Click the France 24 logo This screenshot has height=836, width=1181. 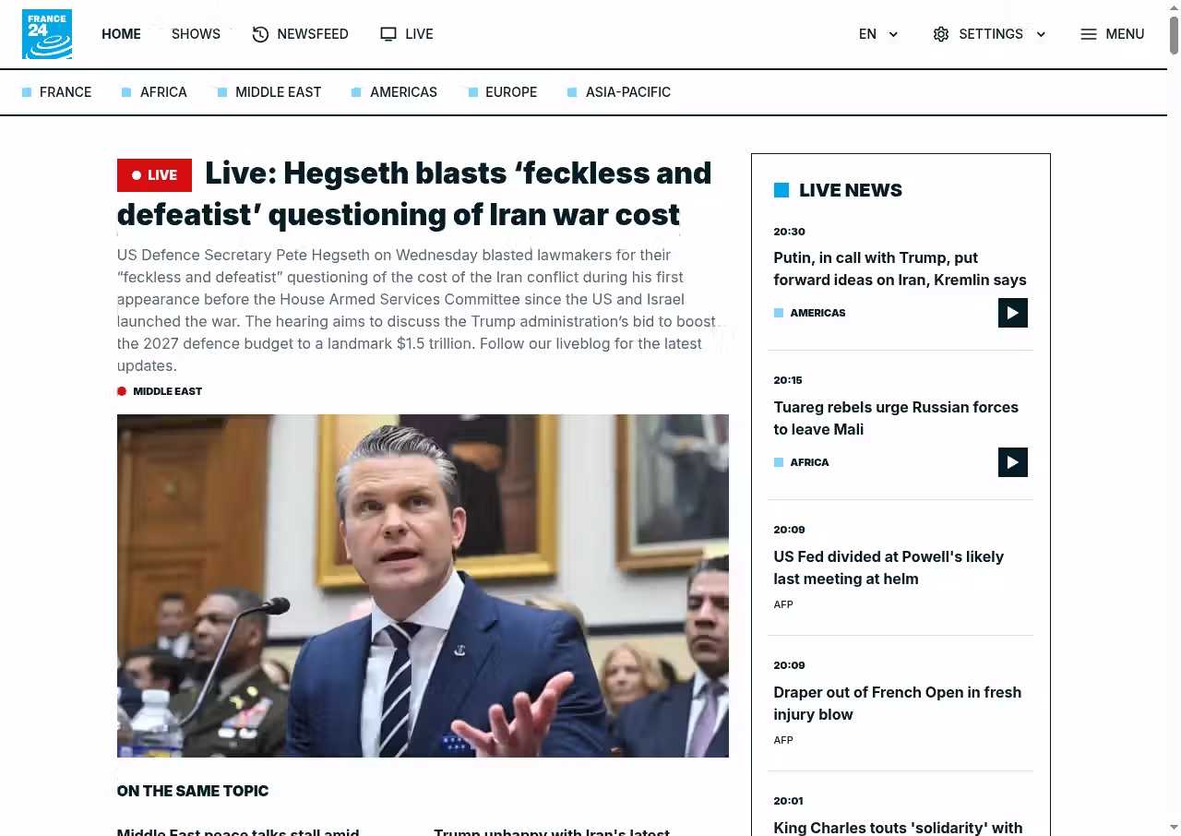pyautogui.click(x=47, y=34)
